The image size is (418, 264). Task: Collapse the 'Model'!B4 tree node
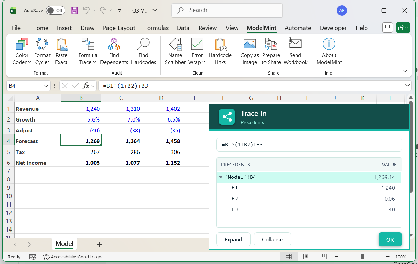(x=221, y=177)
